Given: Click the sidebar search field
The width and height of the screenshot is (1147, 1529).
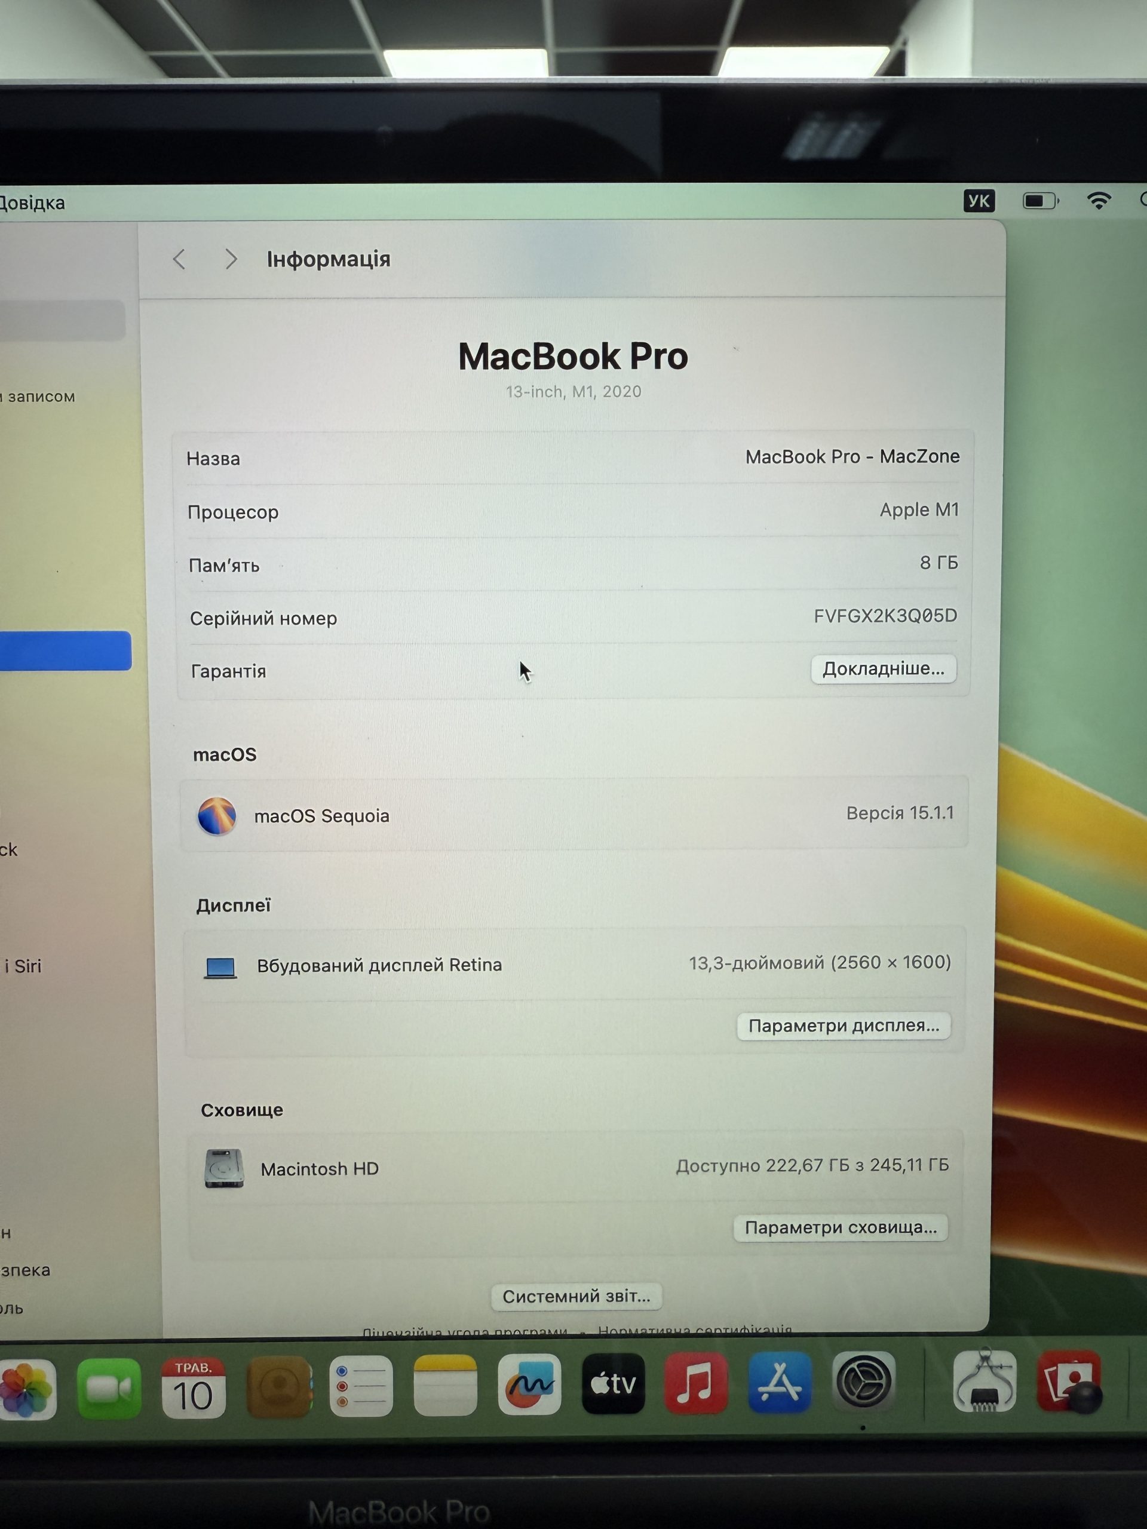Looking at the screenshot, I should tap(62, 320).
